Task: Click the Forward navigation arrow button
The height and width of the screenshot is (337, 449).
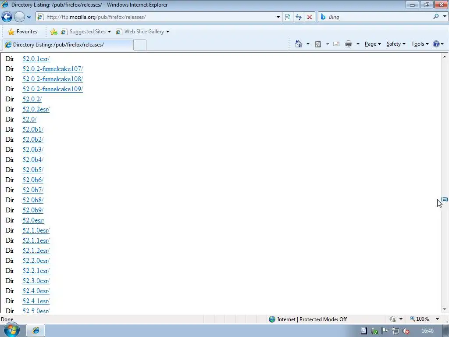Action: 19,17
